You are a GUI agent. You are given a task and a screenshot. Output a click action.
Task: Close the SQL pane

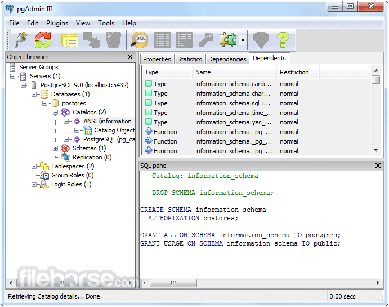[378, 166]
